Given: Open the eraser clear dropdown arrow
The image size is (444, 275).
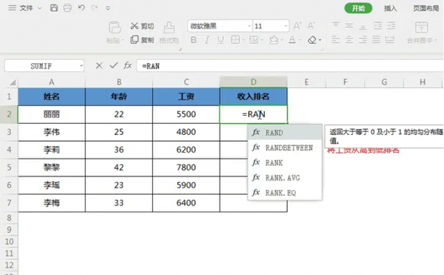Looking at the screenshot, I should click(x=320, y=40).
